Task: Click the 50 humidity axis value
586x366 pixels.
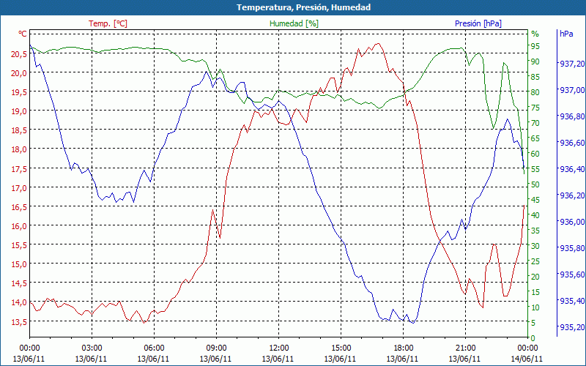Action: pos(535,184)
